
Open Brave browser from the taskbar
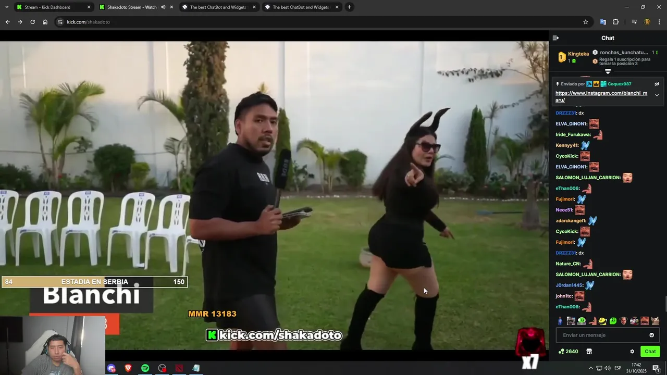pyautogui.click(x=128, y=368)
